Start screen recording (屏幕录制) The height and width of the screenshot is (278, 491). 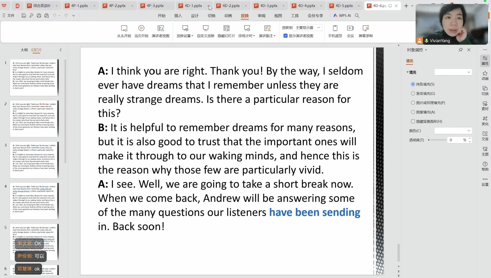365,31
